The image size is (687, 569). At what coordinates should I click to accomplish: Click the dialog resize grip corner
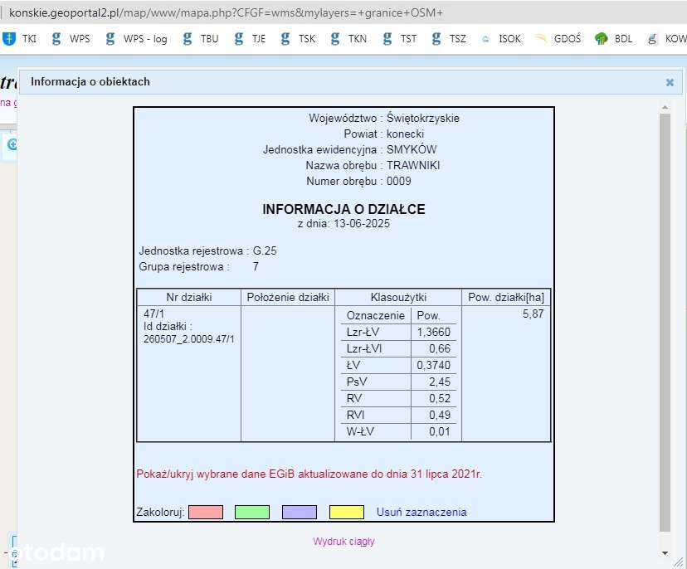point(678,562)
